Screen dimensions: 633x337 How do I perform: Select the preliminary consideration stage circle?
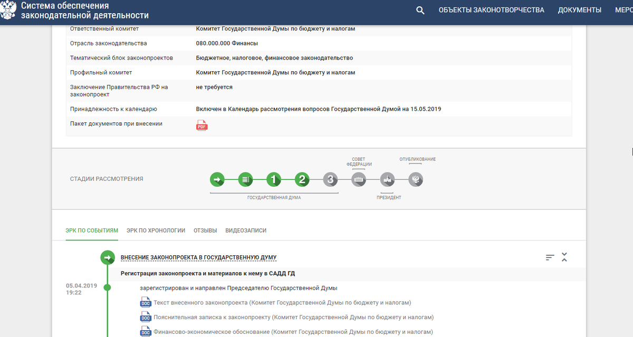[246, 180]
